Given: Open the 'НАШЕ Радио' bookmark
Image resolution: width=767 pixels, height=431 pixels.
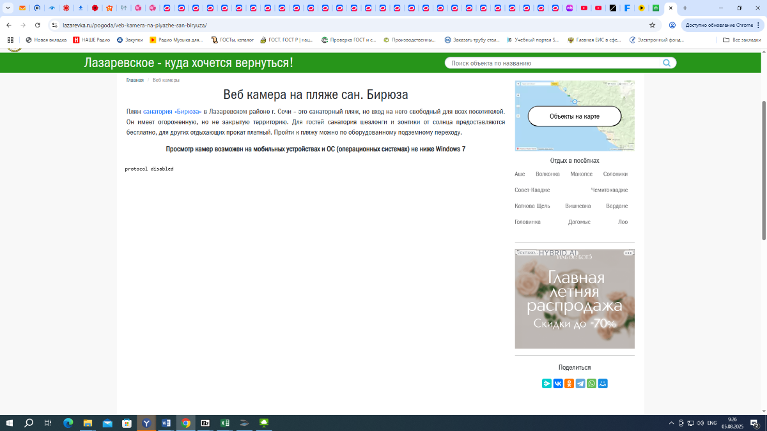Looking at the screenshot, I should click(91, 40).
